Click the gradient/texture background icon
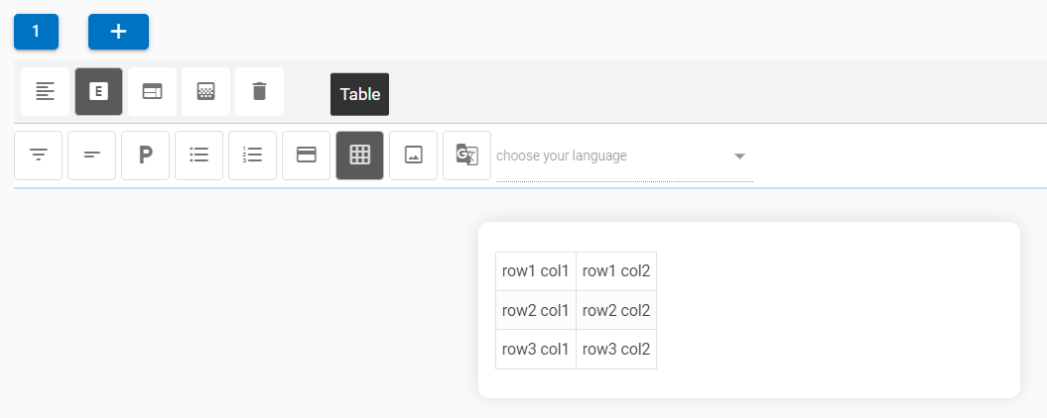 pos(205,91)
